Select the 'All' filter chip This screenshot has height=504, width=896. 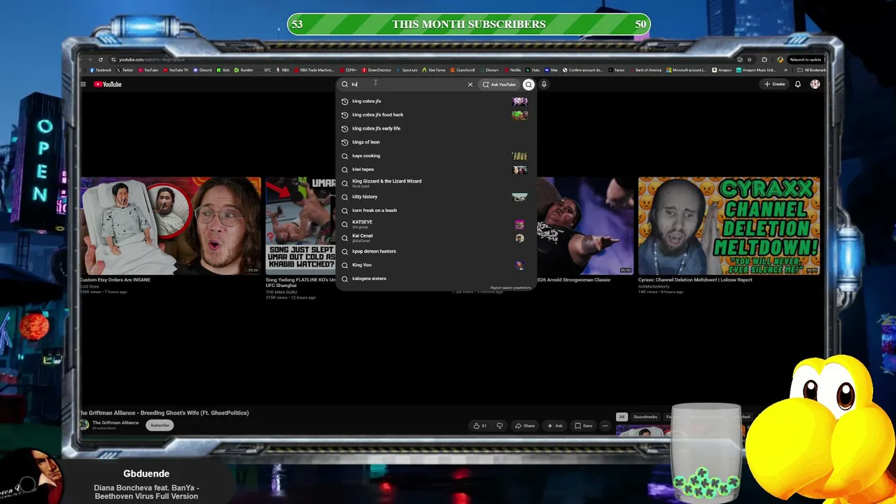click(x=622, y=417)
